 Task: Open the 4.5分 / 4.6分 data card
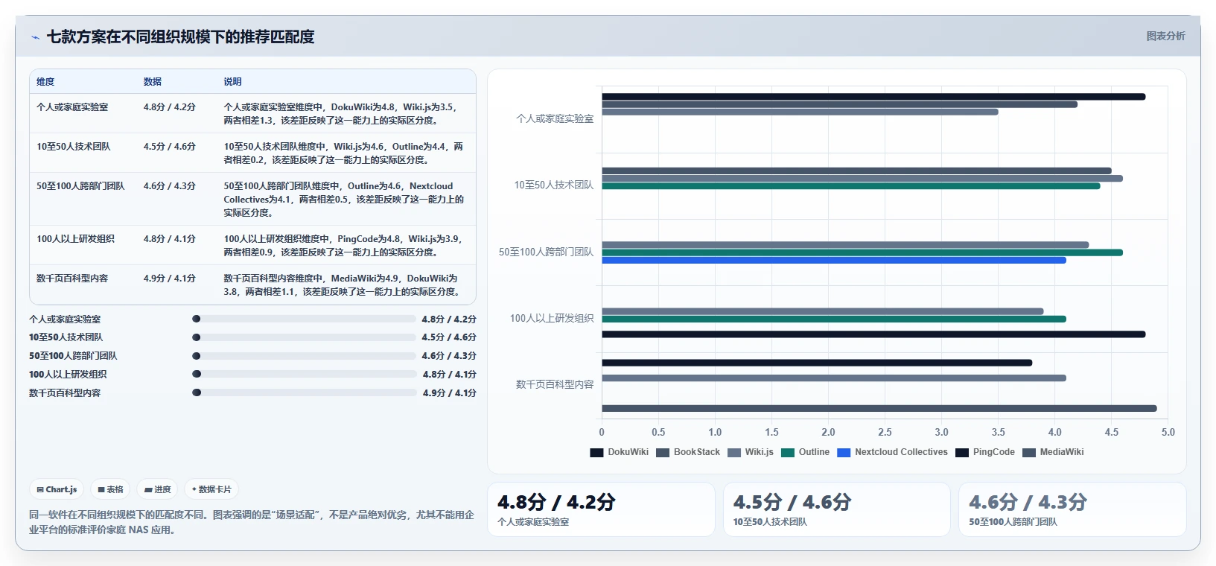[x=837, y=509]
